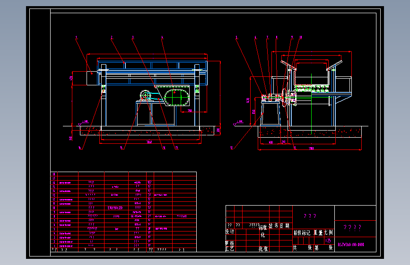Click part callout number 4 above the front view
This screenshot has width=410, height=265.
click(x=162, y=37)
